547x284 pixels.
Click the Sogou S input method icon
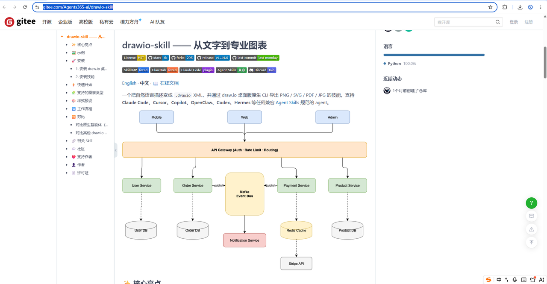pos(489,280)
